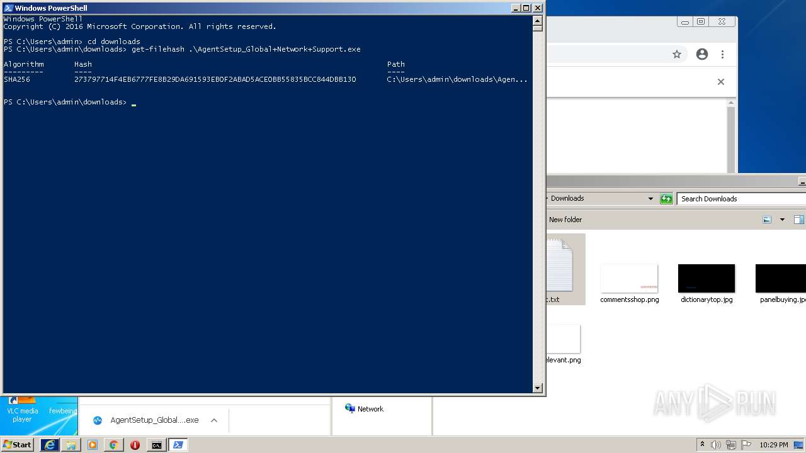Click the get-filehash command line text
The width and height of the screenshot is (806, 453).
click(246, 49)
